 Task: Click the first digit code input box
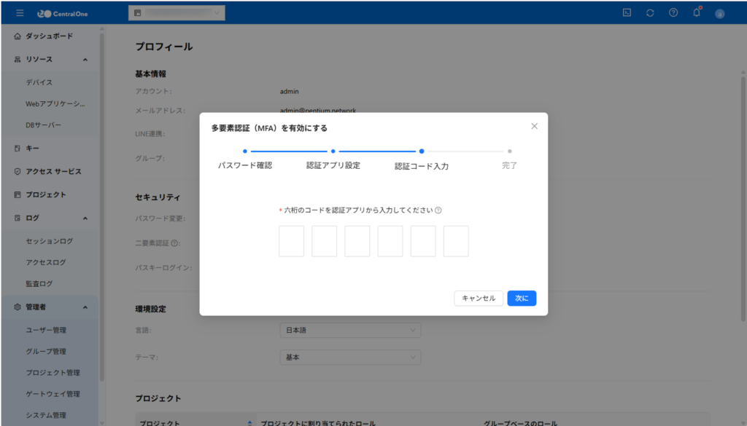pyautogui.click(x=291, y=241)
